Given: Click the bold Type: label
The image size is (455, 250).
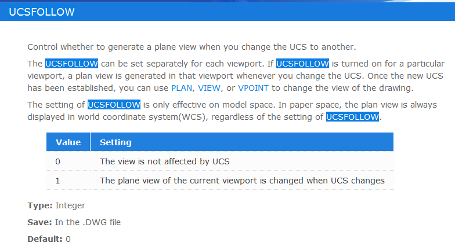Looking at the screenshot, I should pyautogui.click(x=40, y=205).
